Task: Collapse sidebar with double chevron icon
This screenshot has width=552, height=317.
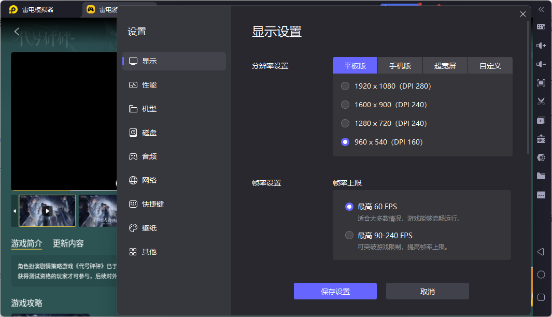Action: [541, 9]
